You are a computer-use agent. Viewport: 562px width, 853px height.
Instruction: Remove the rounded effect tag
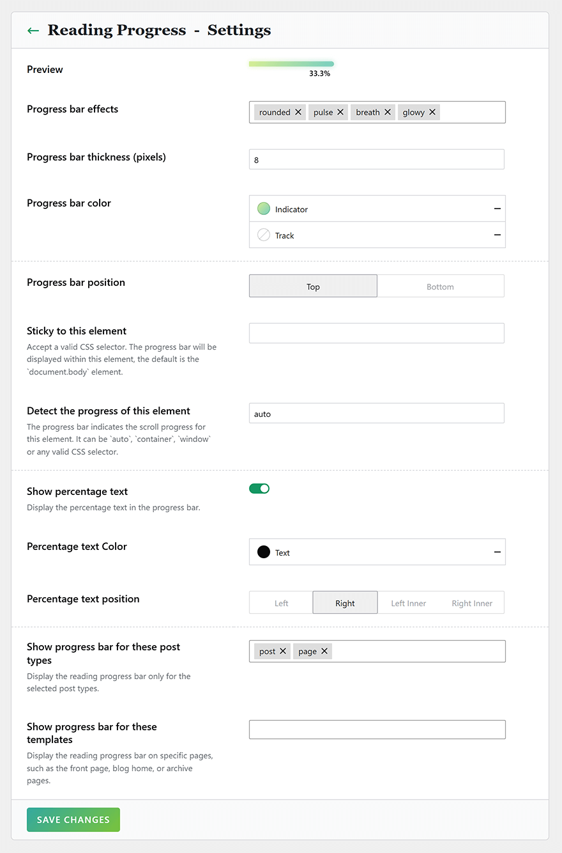(298, 112)
